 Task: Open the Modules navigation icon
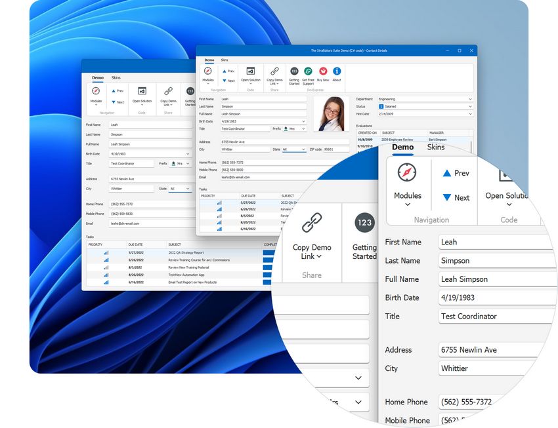coord(406,173)
